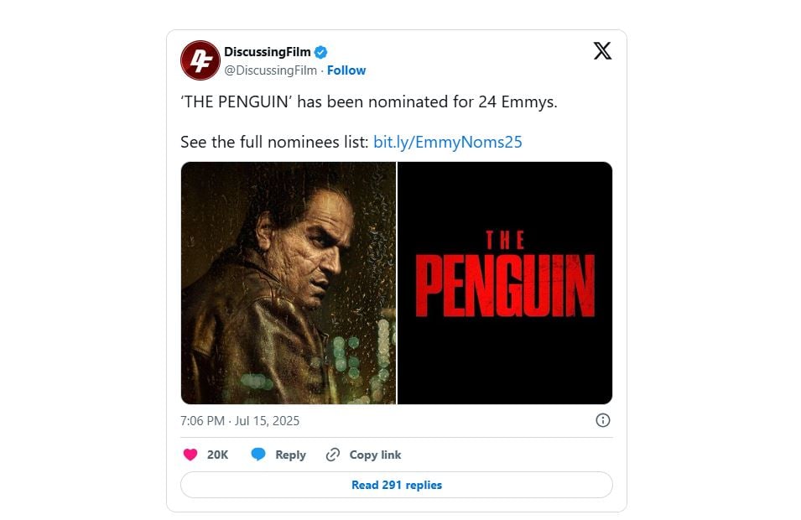Open the @DiscussingFilm handle
The image size is (801, 520).
pos(271,70)
